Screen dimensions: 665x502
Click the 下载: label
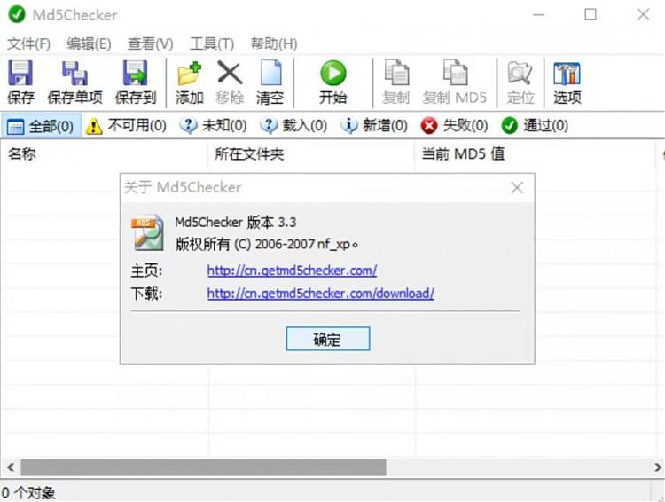point(146,294)
